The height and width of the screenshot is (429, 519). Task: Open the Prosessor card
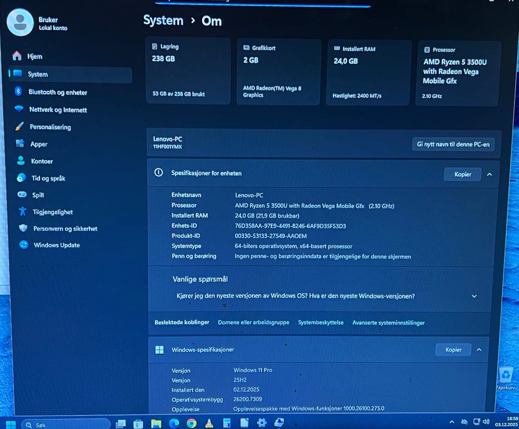coord(457,73)
